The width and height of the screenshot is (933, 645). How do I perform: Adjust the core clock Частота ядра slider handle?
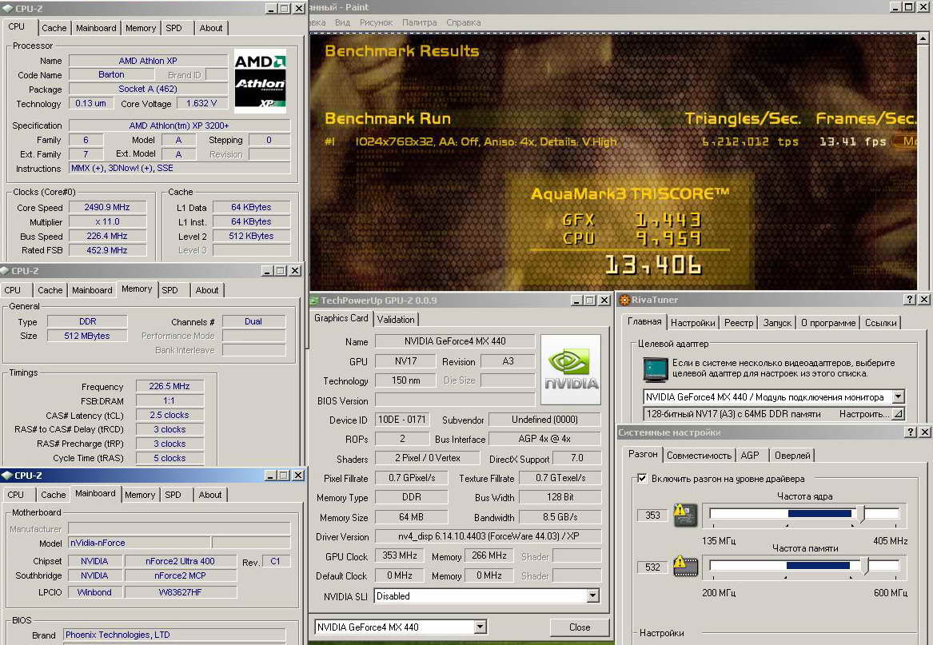click(860, 513)
